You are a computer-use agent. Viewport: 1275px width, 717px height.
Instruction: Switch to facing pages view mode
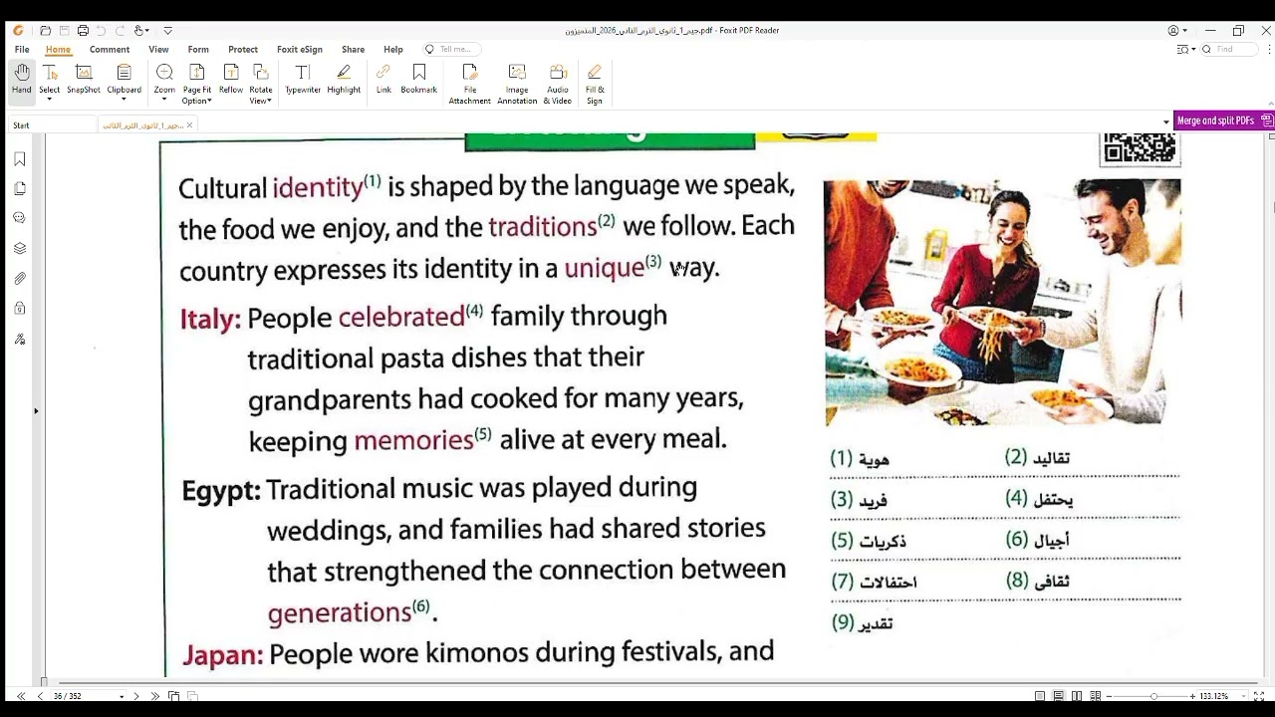[1077, 696]
